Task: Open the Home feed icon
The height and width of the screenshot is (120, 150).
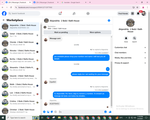Action: (x=60, y=13)
